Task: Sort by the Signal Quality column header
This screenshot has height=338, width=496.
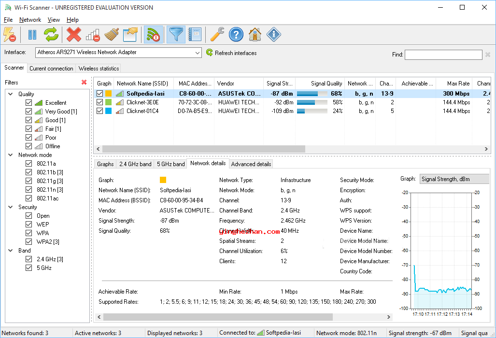Action: 320,84
